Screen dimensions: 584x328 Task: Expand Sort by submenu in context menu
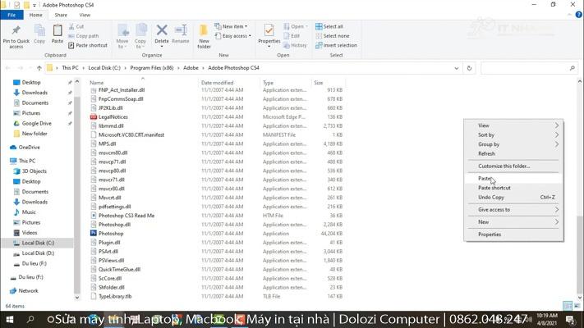(486, 134)
